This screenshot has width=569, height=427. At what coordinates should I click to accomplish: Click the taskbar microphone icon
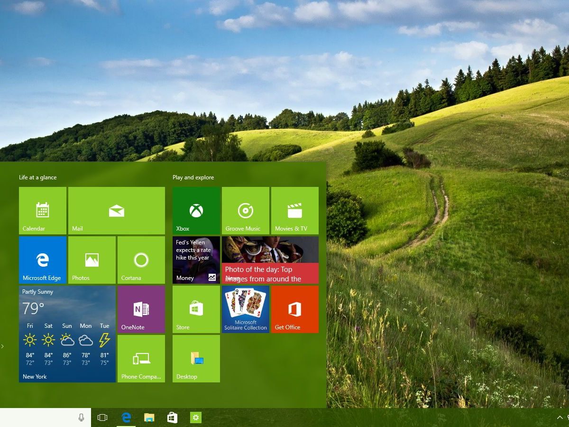[81, 418]
